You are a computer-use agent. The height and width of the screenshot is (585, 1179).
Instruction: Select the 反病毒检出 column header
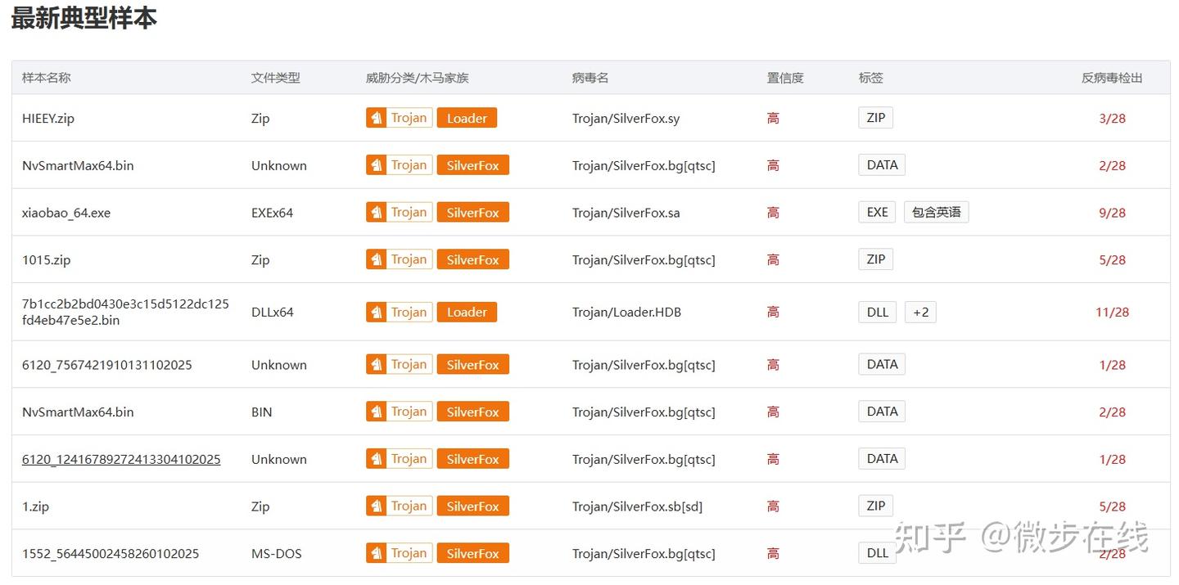pyautogui.click(x=1112, y=78)
